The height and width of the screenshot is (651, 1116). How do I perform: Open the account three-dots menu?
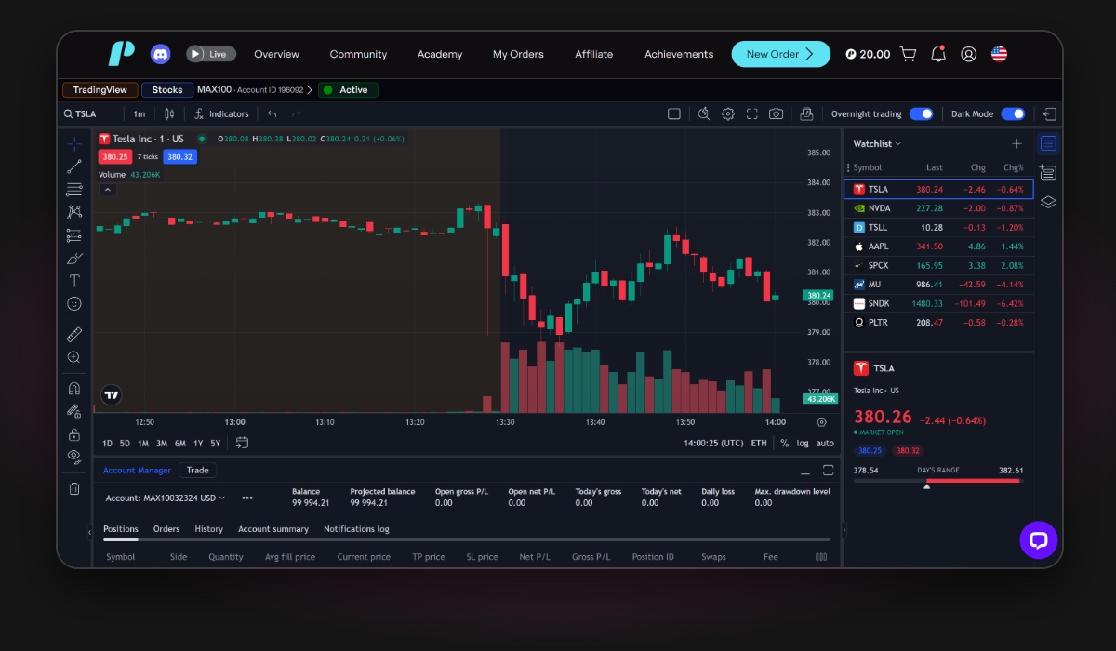pos(247,498)
